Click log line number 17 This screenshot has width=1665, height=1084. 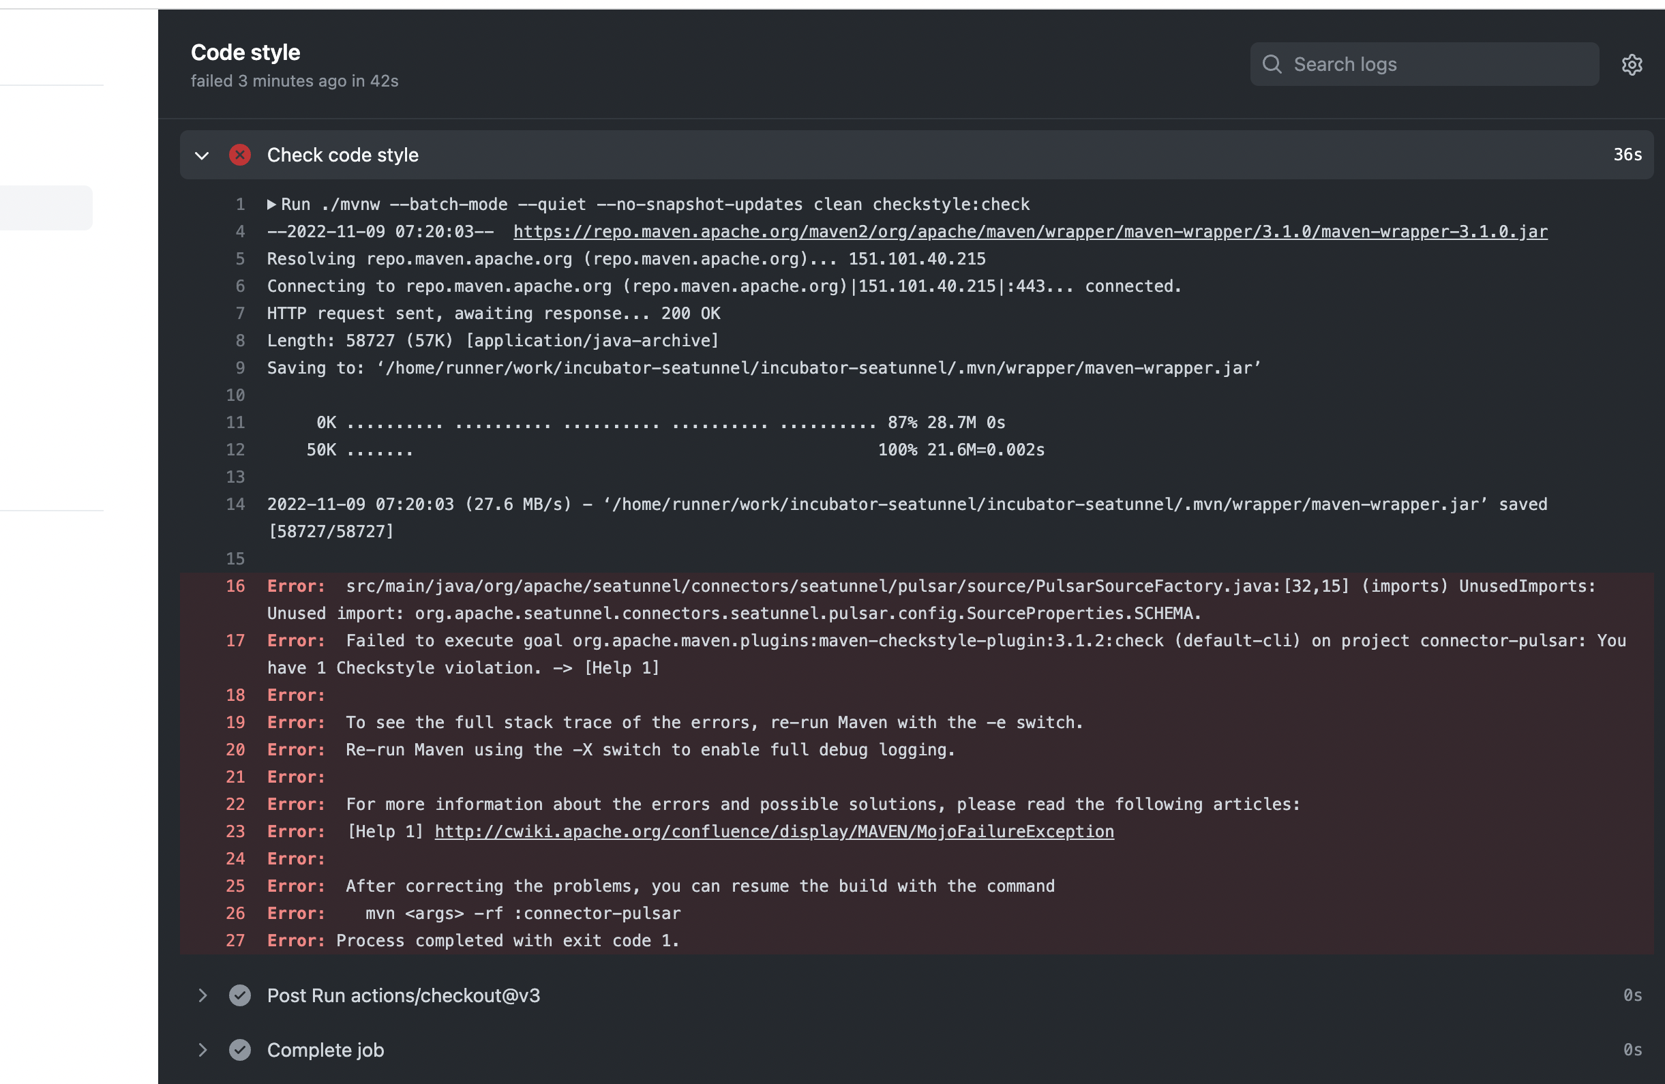point(236,641)
